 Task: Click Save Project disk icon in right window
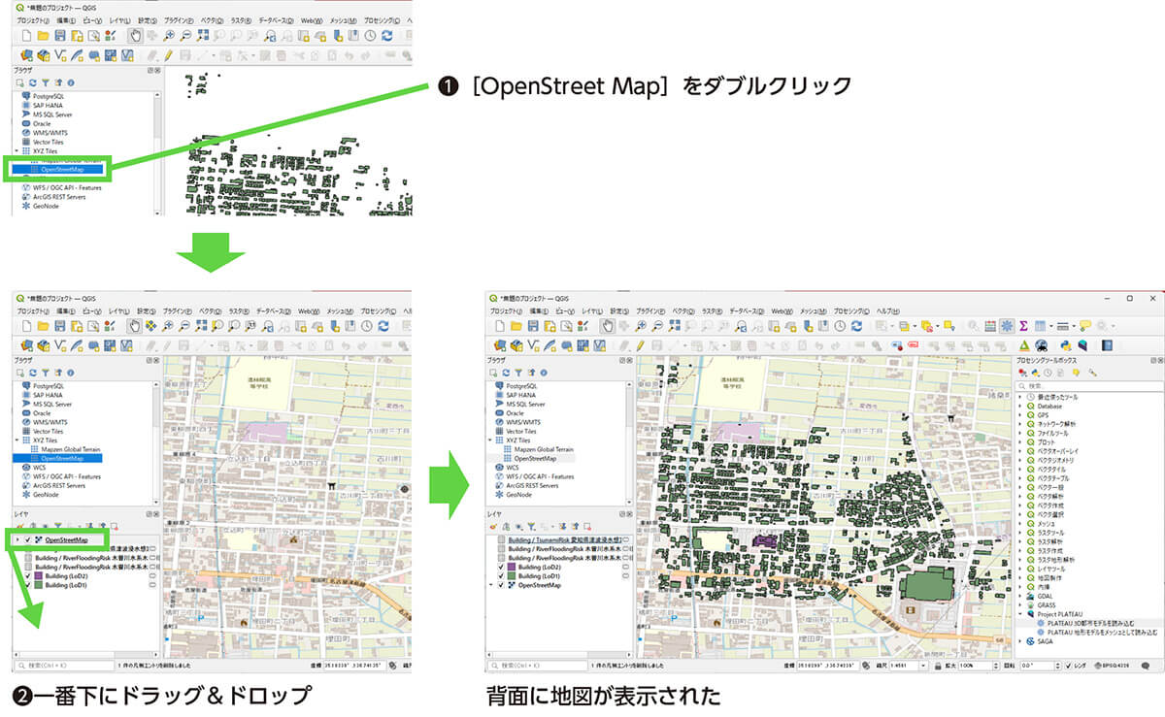533,326
